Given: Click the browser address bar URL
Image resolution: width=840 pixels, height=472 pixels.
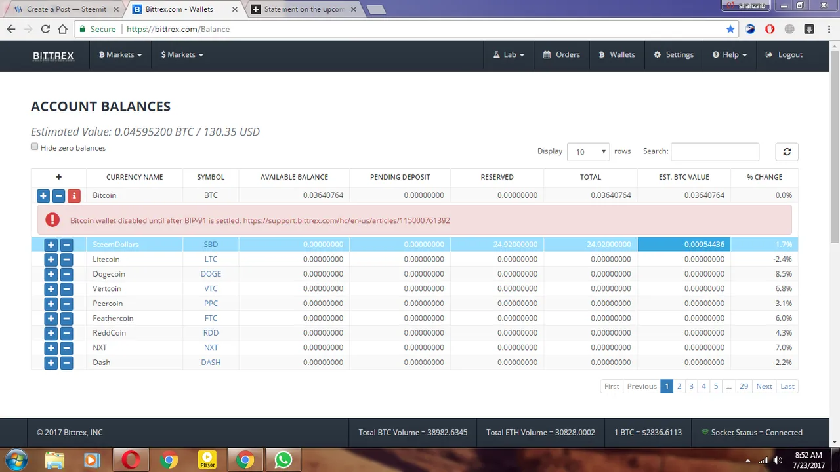Looking at the screenshot, I should [x=178, y=29].
